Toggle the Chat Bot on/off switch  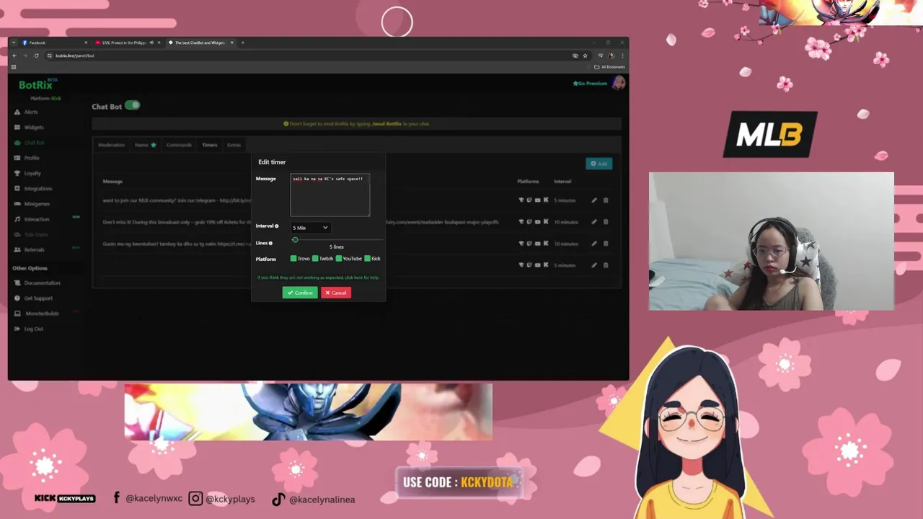(x=132, y=105)
